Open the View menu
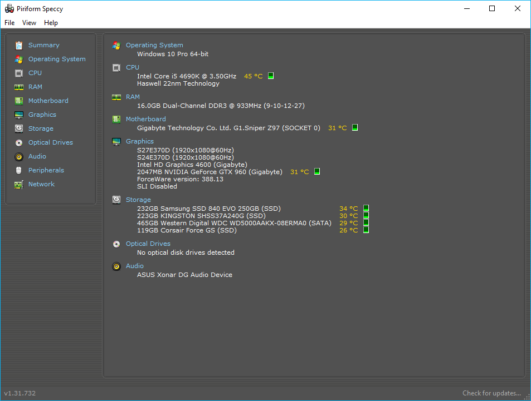 pos(29,23)
